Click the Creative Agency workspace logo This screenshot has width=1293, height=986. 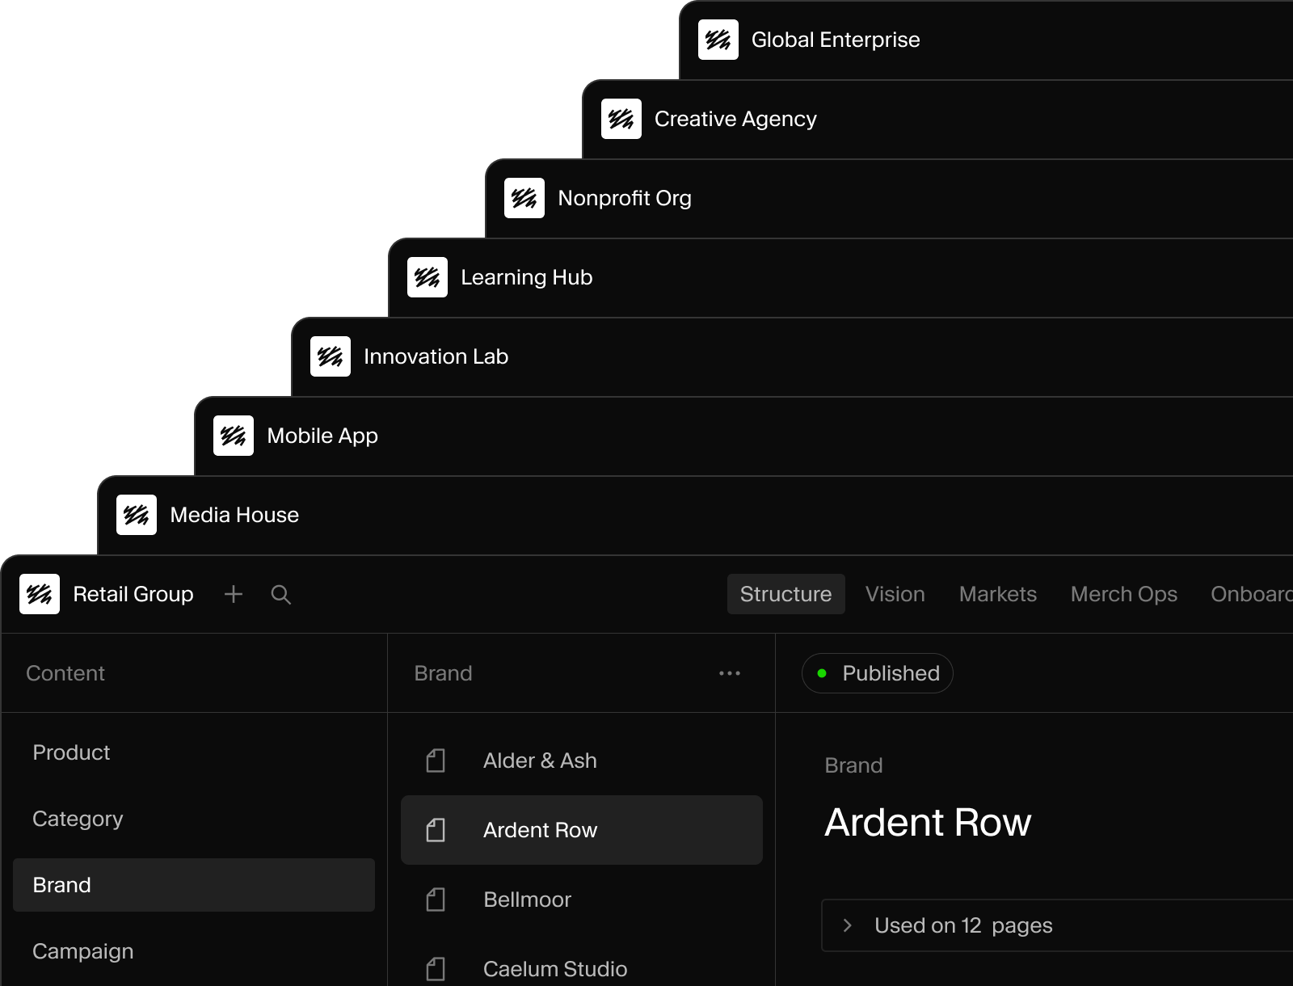[x=621, y=119]
